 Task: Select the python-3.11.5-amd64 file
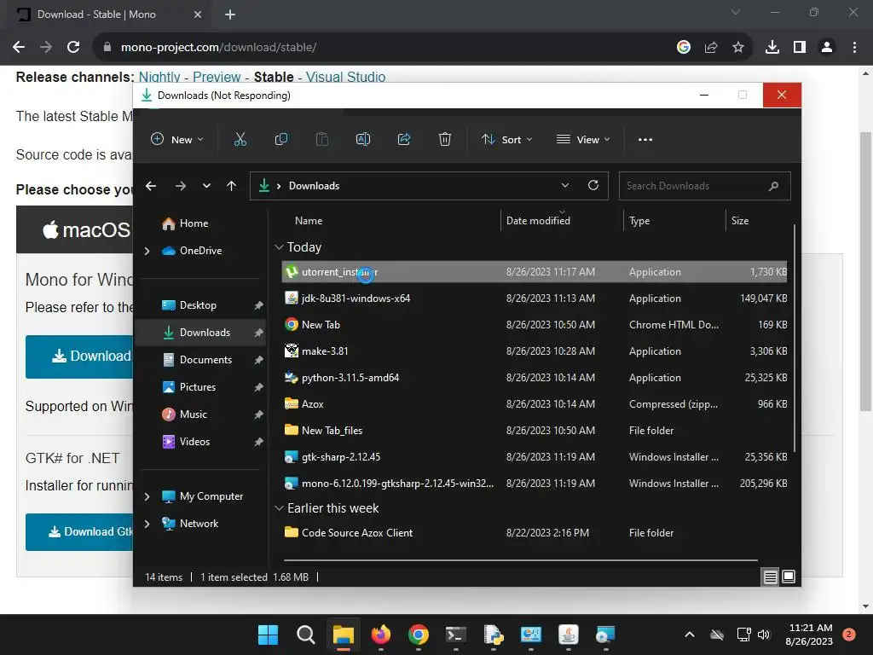[535, 378]
